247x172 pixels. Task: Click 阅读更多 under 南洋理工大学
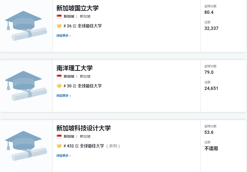[x=64, y=96]
